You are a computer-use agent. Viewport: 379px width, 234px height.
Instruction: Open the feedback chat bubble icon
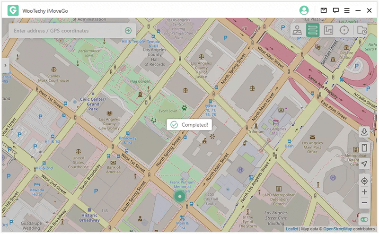point(335,10)
